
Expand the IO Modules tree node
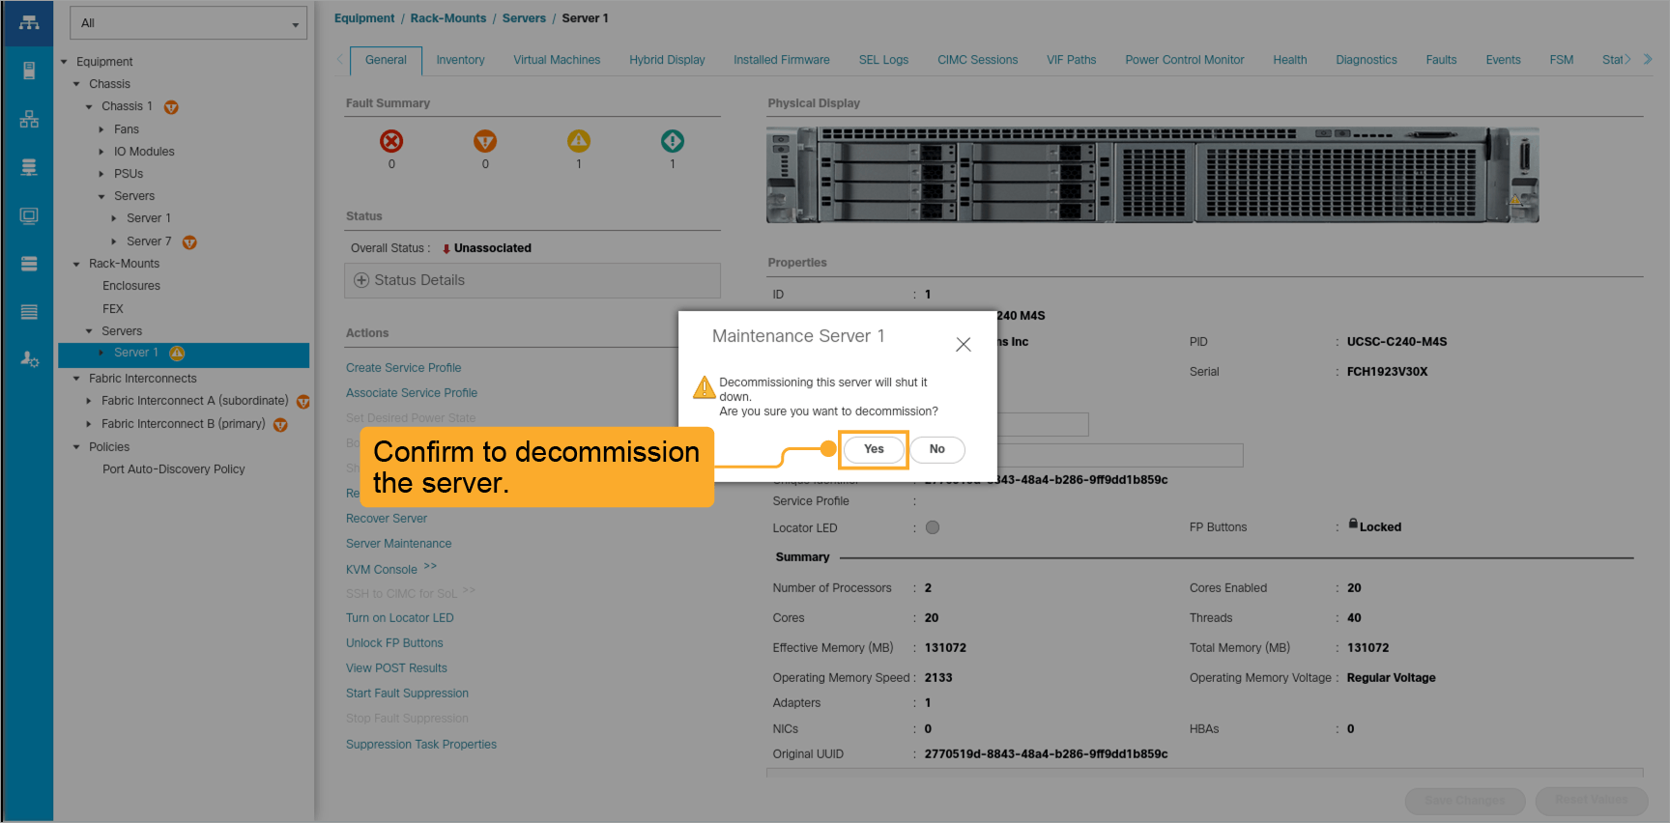click(x=101, y=152)
